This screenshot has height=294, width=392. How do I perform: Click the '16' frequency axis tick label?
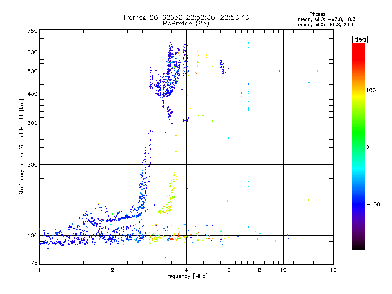(x=333, y=270)
